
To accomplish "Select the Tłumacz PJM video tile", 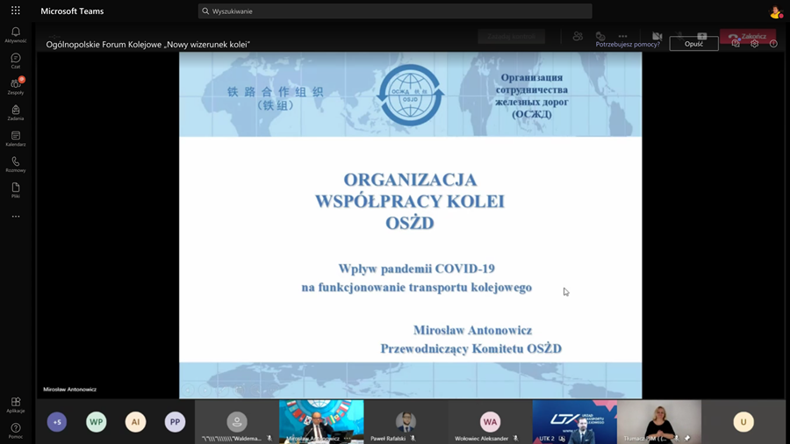I will point(659,422).
